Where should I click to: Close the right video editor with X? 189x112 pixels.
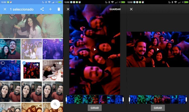click(x=131, y=9)
